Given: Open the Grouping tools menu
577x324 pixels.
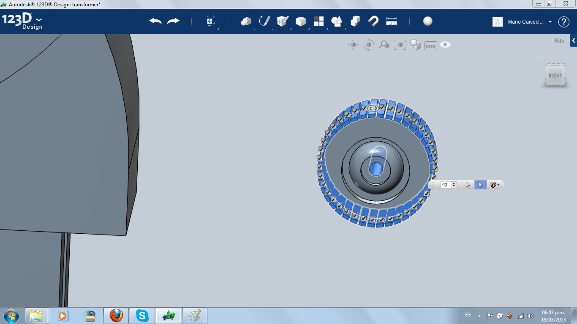Looking at the screenshot, I should pos(337,21).
